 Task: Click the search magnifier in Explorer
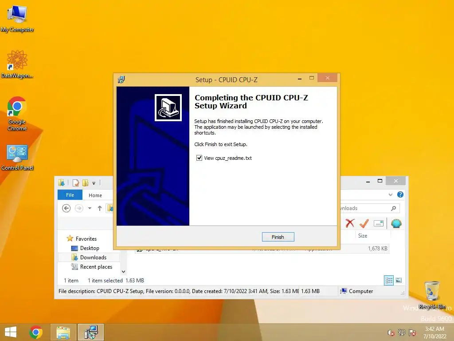[394, 208]
